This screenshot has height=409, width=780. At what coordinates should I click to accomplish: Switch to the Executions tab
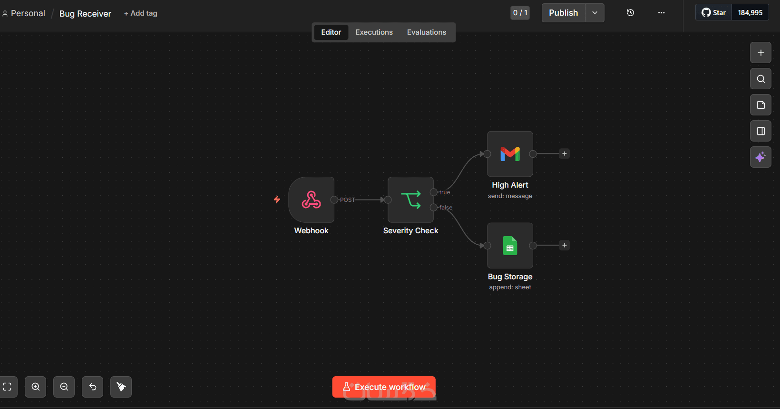[374, 32]
